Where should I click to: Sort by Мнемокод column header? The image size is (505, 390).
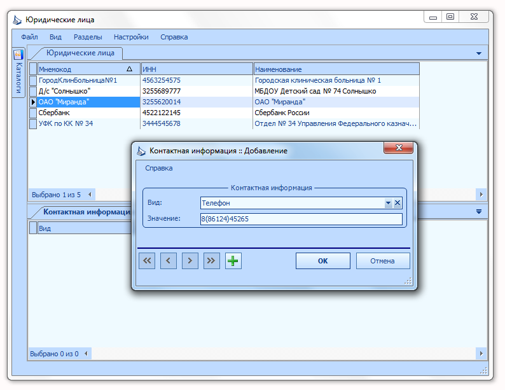pyautogui.click(x=88, y=69)
